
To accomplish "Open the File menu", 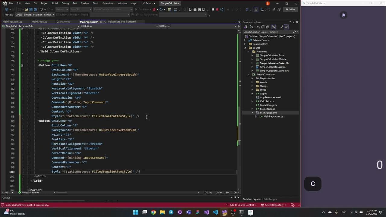I will click(11, 3).
